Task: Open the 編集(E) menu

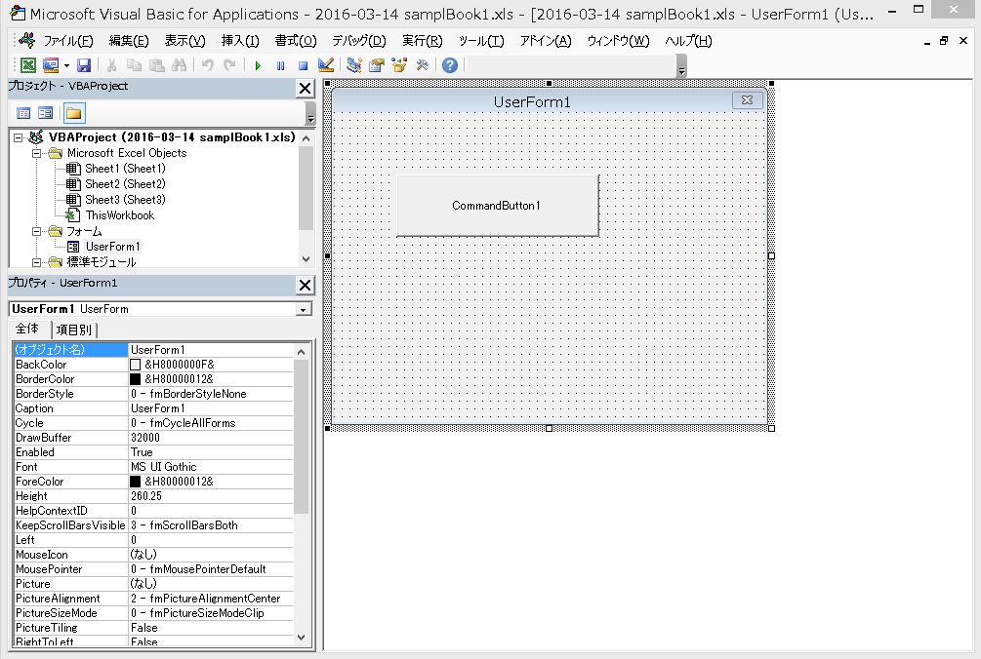Action: coord(128,41)
